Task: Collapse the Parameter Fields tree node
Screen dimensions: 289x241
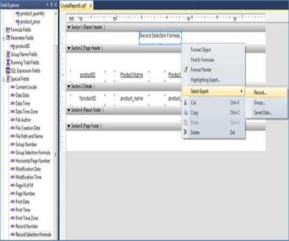Action: (x=3, y=38)
